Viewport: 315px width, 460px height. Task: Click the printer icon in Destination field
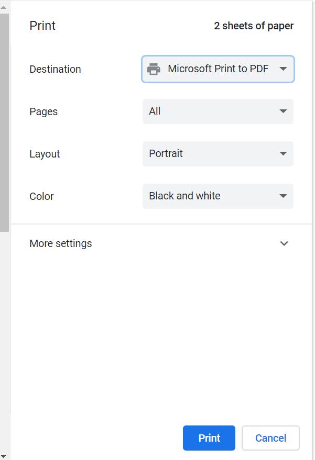[x=154, y=69]
